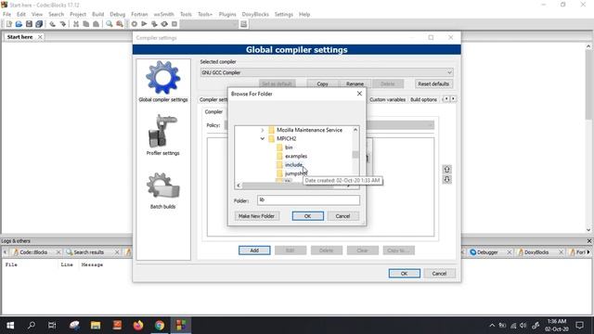Switch to the Build options tab
The image size is (594, 334).
(x=423, y=99)
